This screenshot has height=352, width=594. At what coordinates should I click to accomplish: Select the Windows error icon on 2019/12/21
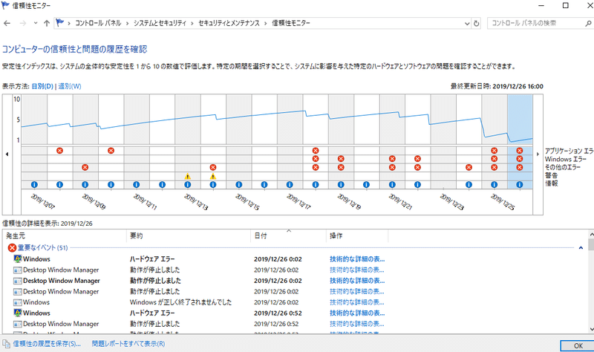click(x=392, y=159)
